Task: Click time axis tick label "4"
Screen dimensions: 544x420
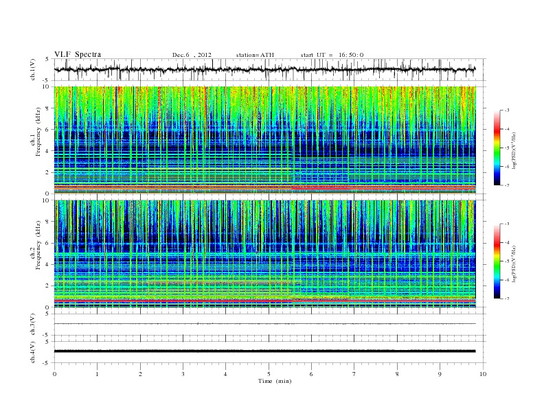Action: point(225,374)
